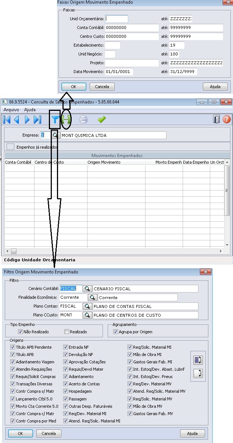Click Centro de Custo column header
Viewport: 233px width, 443px height.
60,162
